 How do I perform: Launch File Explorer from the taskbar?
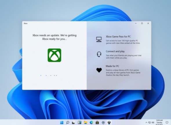tap(85, 122)
